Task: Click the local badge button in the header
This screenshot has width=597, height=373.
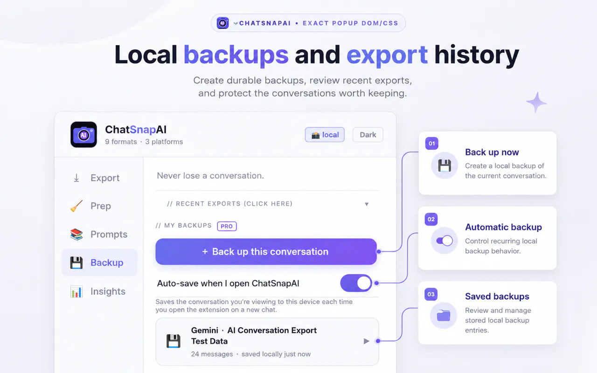Action: tap(325, 135)
